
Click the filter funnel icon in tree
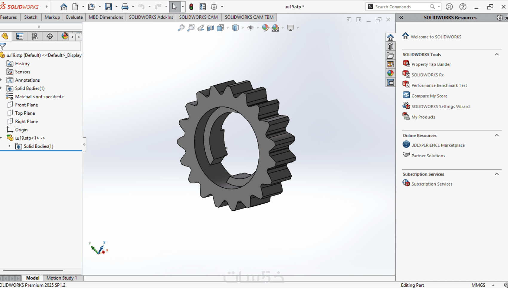3,46
